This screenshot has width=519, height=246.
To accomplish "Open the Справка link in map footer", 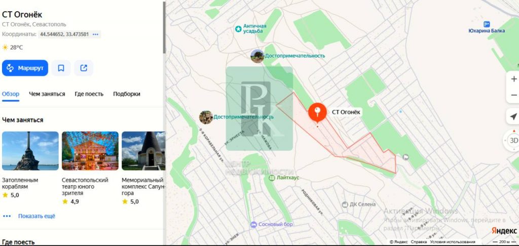I will [x=419, y=242].
